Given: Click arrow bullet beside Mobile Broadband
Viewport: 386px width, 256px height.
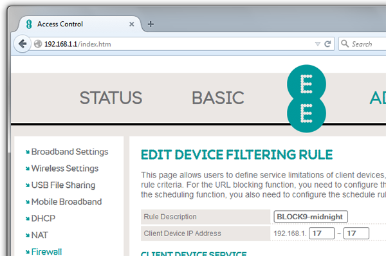Looking at the screenshot, I should (x=28, y=203).
